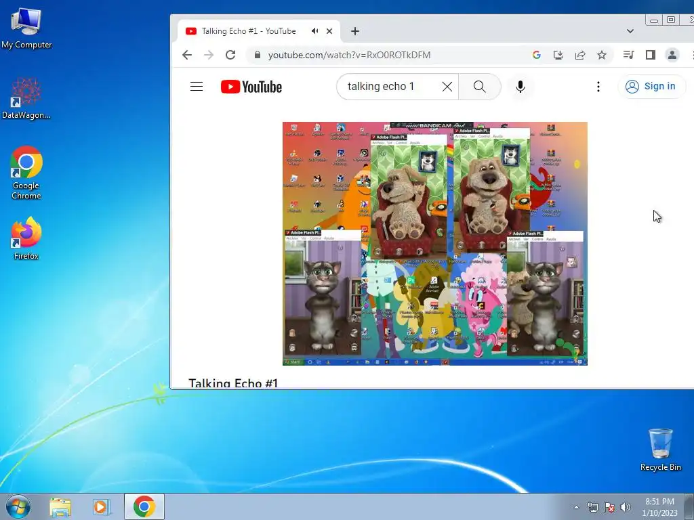Click the Sign in button
The width and height of the screenshot is (694, 520).
coord(651,86)
